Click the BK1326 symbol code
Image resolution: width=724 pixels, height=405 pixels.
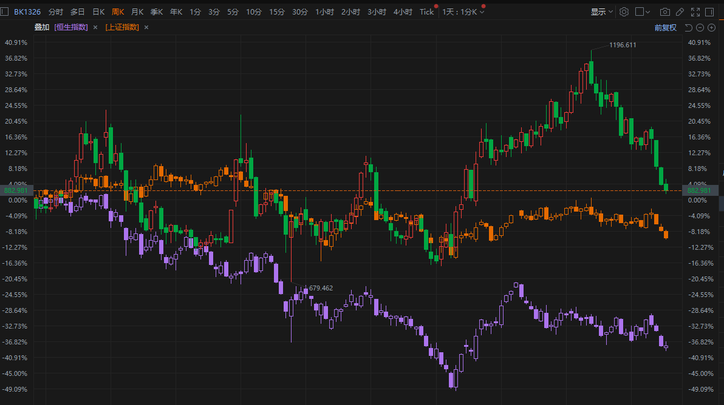[x=27, y=12]
